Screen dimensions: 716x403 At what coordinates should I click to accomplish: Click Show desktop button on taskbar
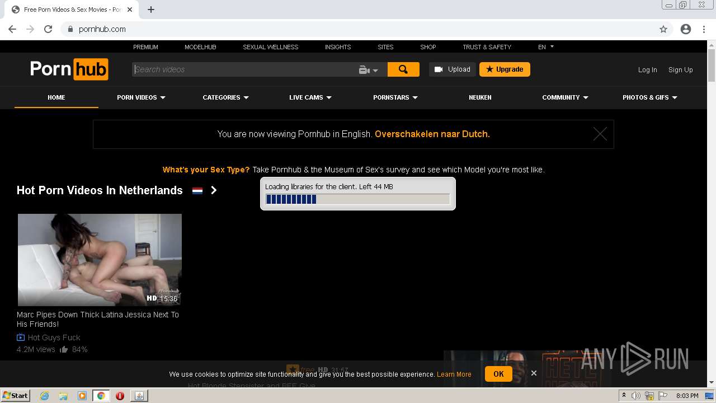click(710, 396)
